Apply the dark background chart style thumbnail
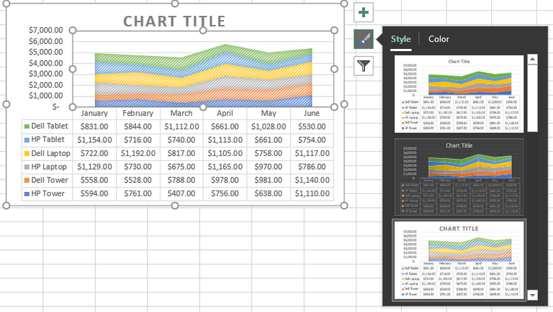553x312 pixels. pyautogui.click(x=459, y=177)
